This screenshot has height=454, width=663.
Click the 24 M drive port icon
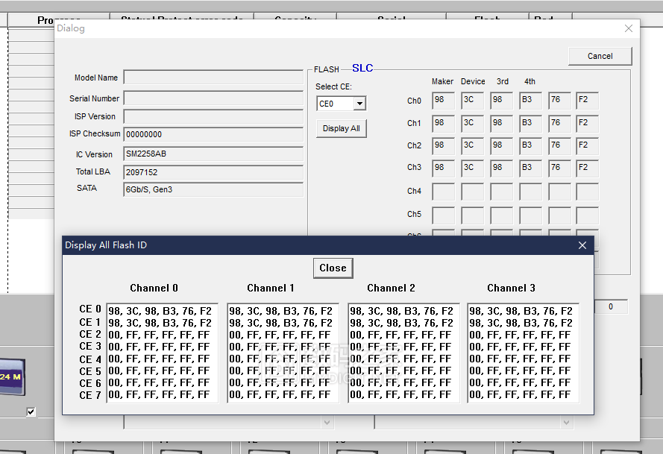pyautogui.click(x=11, y=376)
